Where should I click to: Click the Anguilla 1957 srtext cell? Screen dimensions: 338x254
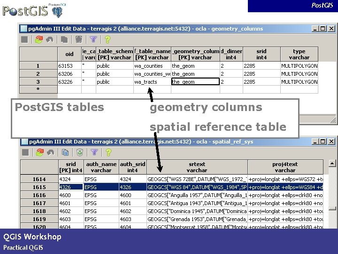(x=197, y=195)
